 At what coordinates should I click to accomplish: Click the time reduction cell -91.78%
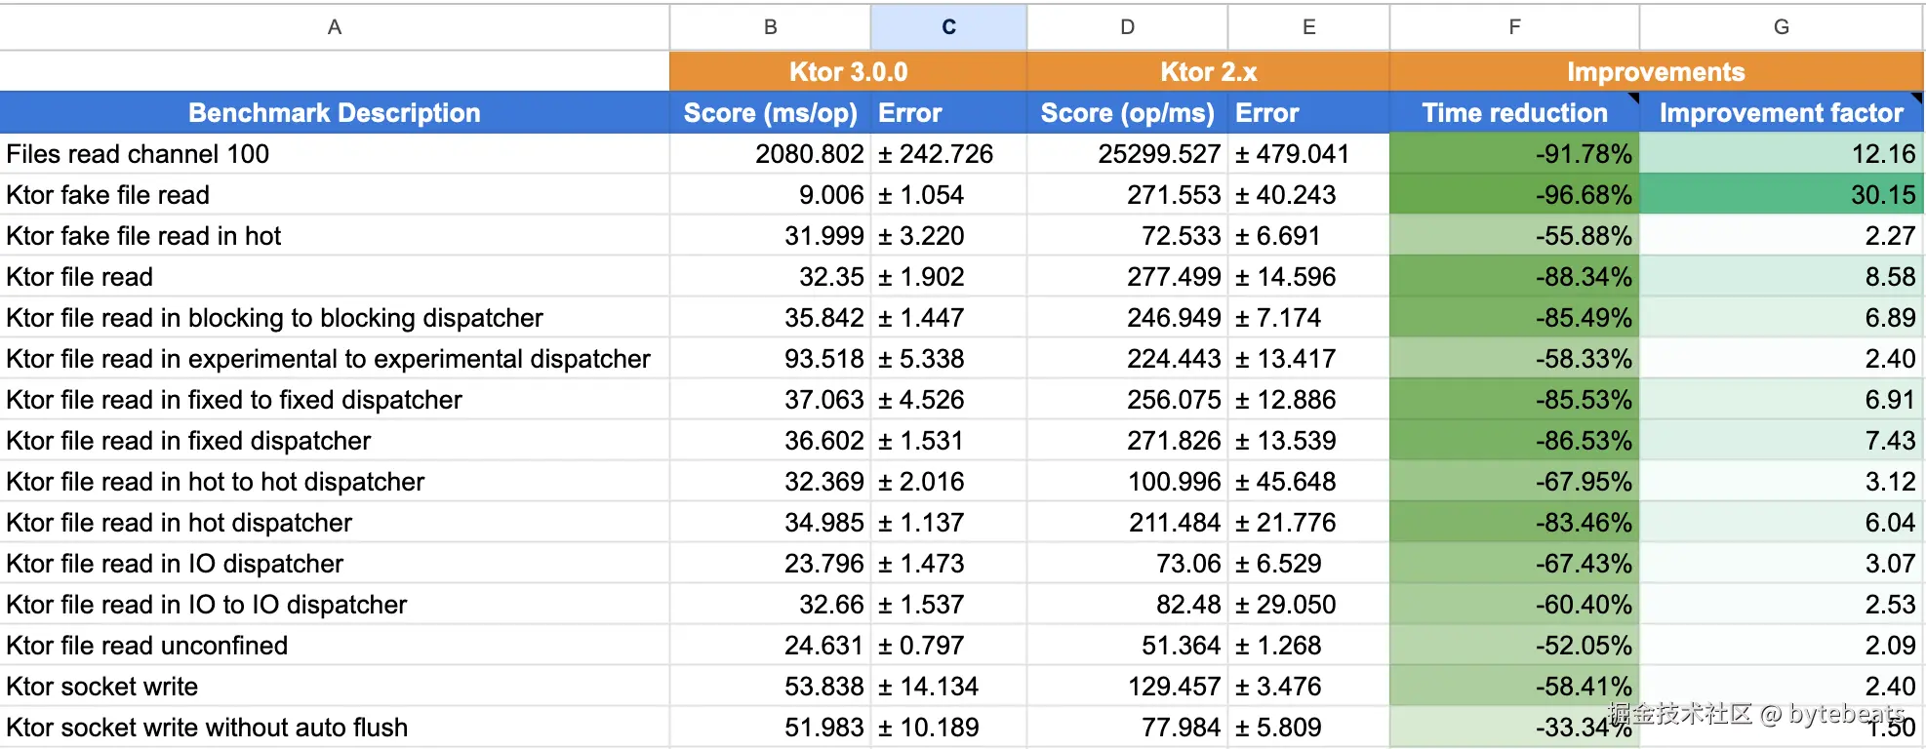point(1514,154)
